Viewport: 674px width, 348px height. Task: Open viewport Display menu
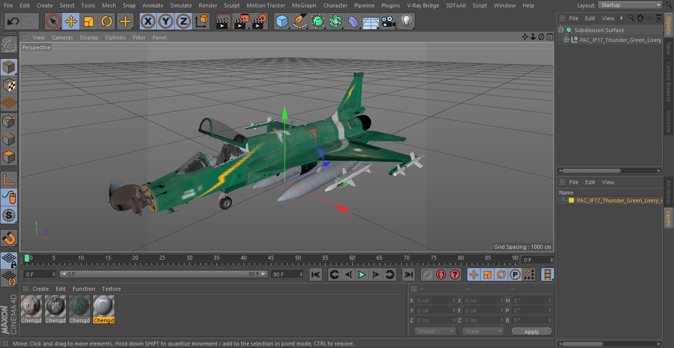[x=89, y=38]
